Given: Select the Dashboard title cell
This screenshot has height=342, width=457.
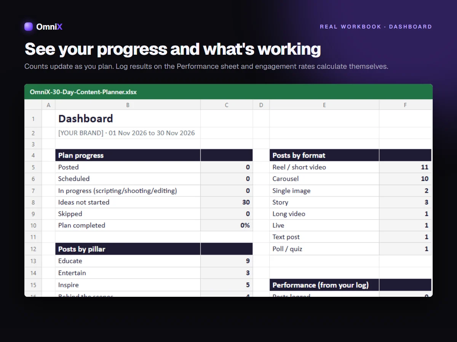Looking at the screenshot, I should 128,119.
